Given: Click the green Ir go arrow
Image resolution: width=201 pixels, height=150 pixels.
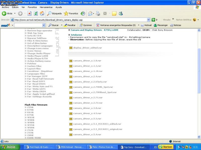Looking at the screenshot, I should click(153, 20).
